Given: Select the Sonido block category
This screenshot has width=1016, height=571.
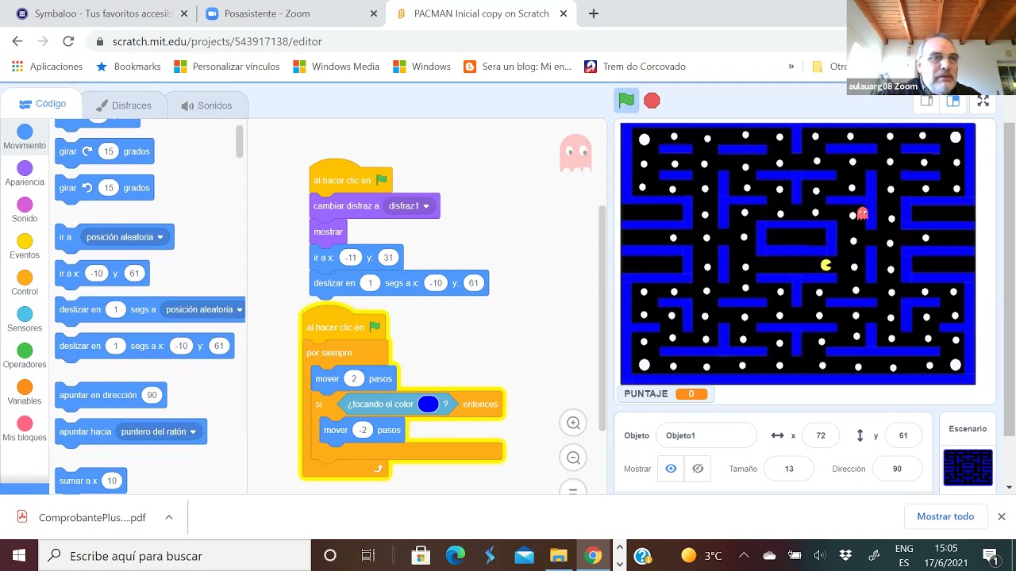Looking at the screenshot, I should (25, 210).
